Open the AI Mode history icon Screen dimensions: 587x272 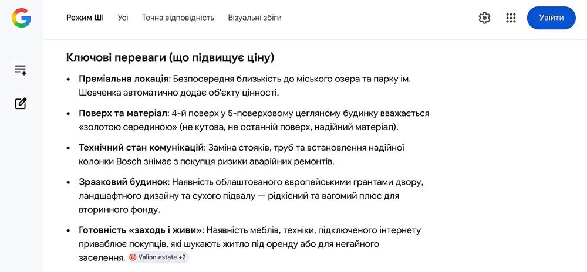point(21,70)
